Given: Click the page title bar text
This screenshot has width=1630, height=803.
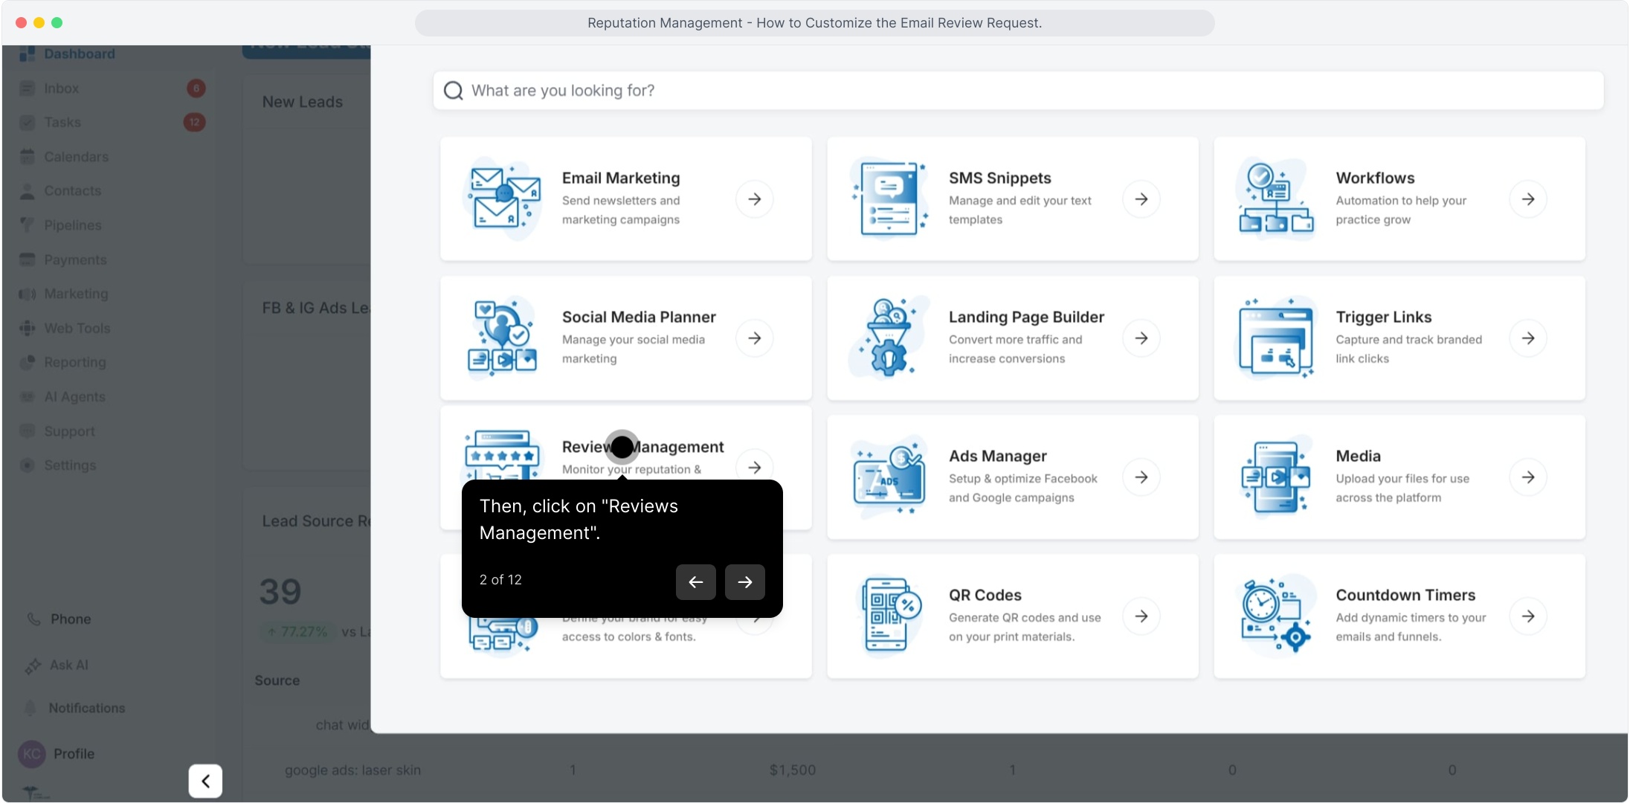Looking at the screenshot, I should (815, 23).
